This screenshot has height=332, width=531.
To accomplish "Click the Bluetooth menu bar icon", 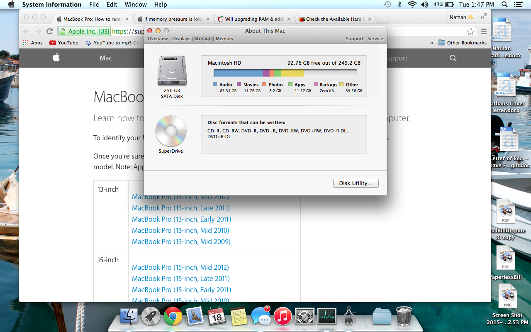I will pos(399,5).
